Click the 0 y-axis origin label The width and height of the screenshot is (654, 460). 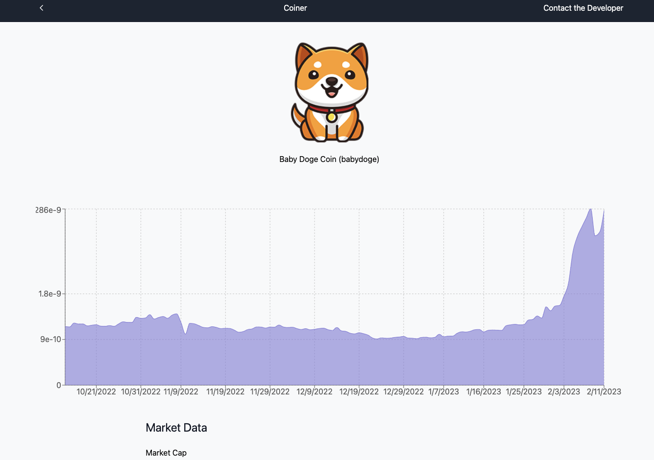(x=59, y=385)
